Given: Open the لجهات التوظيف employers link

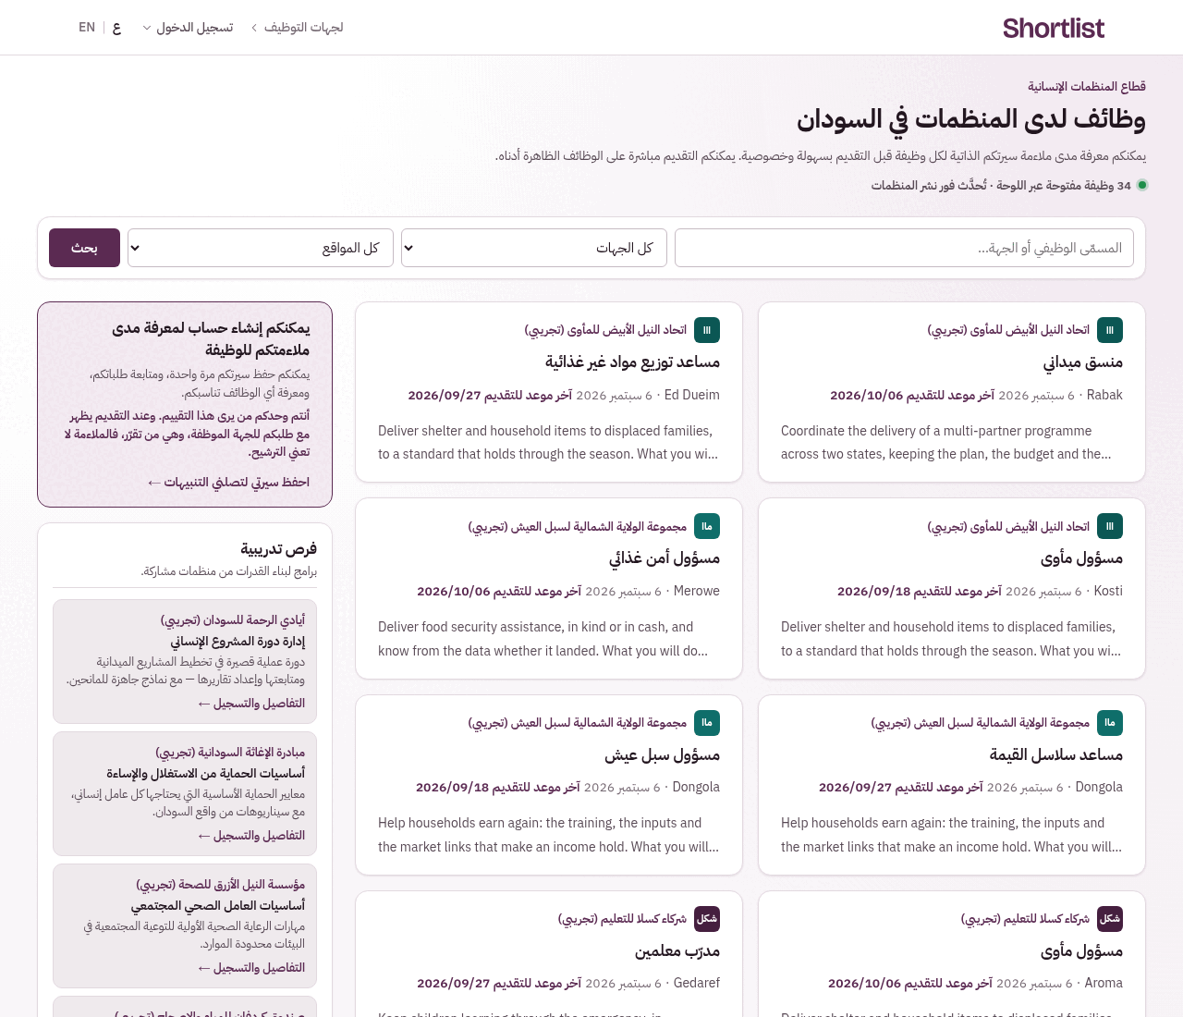Looking at the screenshot, I should 297,28.
